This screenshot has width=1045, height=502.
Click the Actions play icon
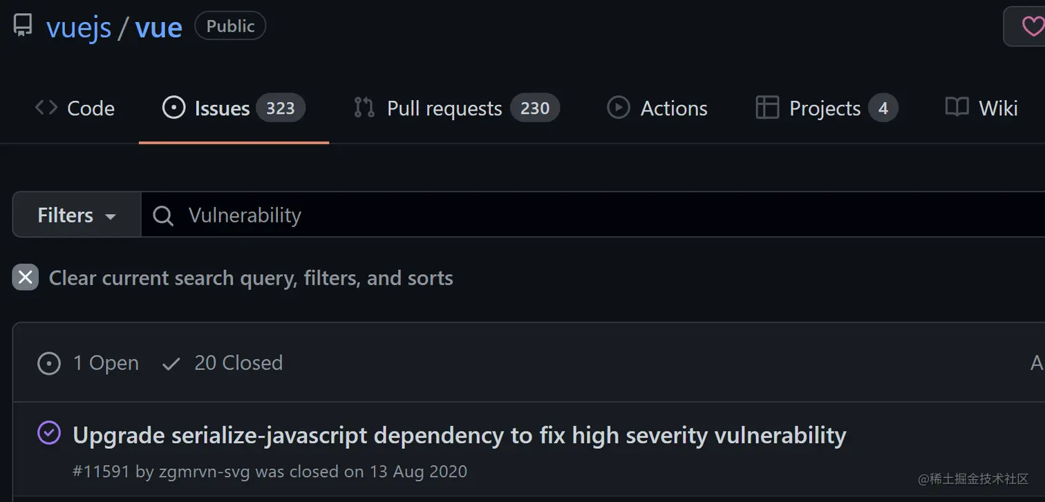(x=617, y=108)
